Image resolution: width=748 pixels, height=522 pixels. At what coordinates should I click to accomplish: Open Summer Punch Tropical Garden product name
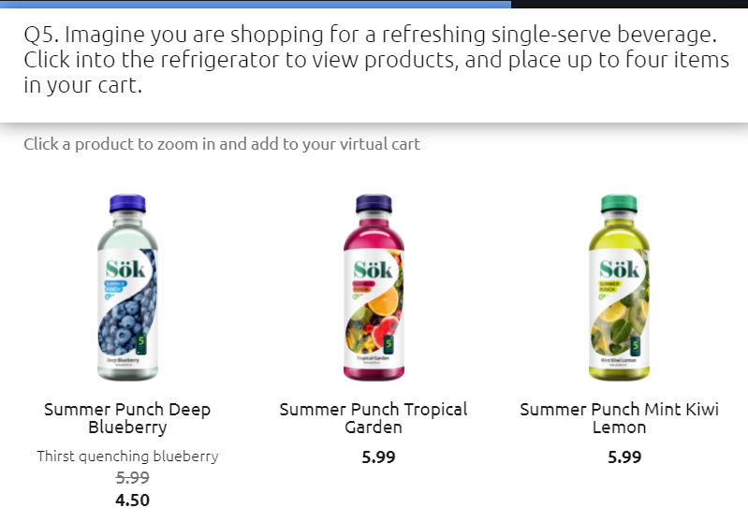(374, 418)
